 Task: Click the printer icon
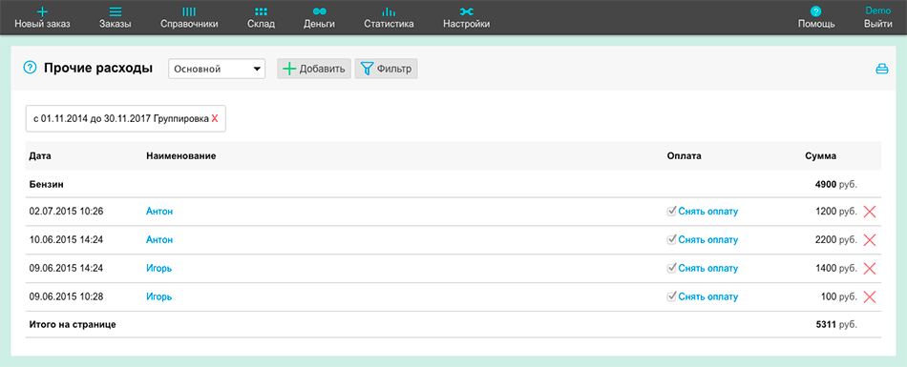coord(881,69)
